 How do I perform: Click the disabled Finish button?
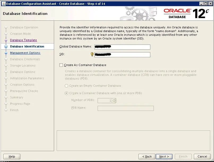[x=183, y=156]
